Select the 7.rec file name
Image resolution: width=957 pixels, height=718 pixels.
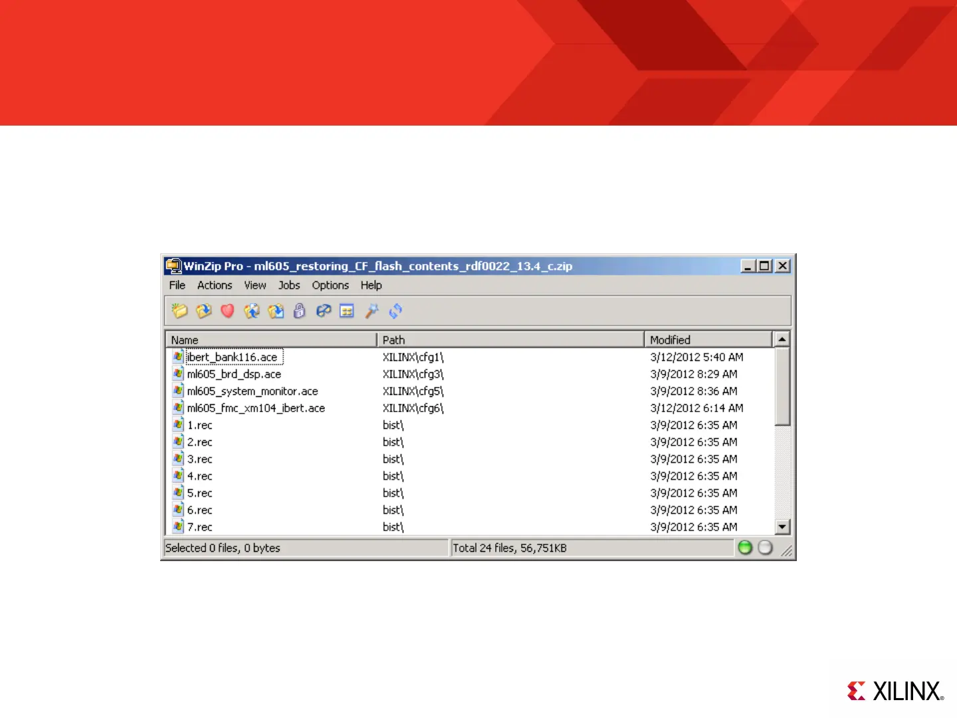point(199,527)
